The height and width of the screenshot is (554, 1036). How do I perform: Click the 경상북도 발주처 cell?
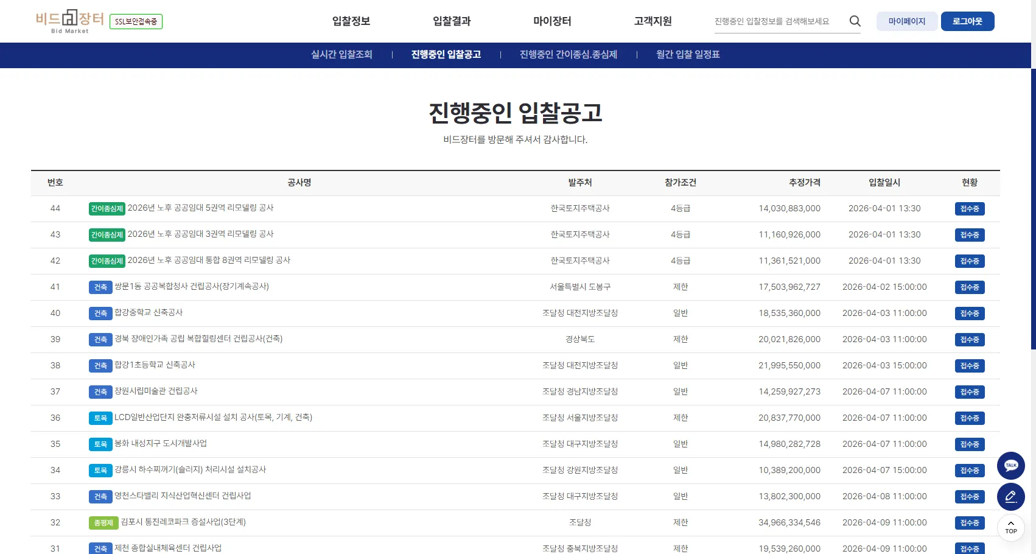580,339
